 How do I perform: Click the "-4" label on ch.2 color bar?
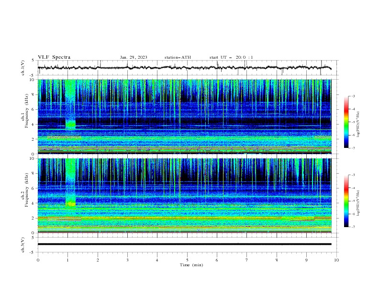point(353,188)
